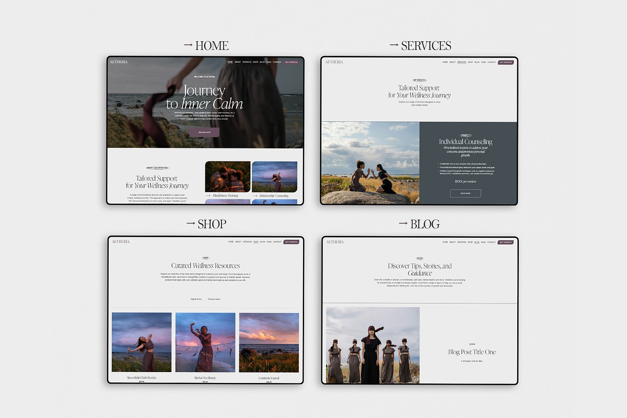Click the Mindfulness Training service photo

[x=228, y=177]
